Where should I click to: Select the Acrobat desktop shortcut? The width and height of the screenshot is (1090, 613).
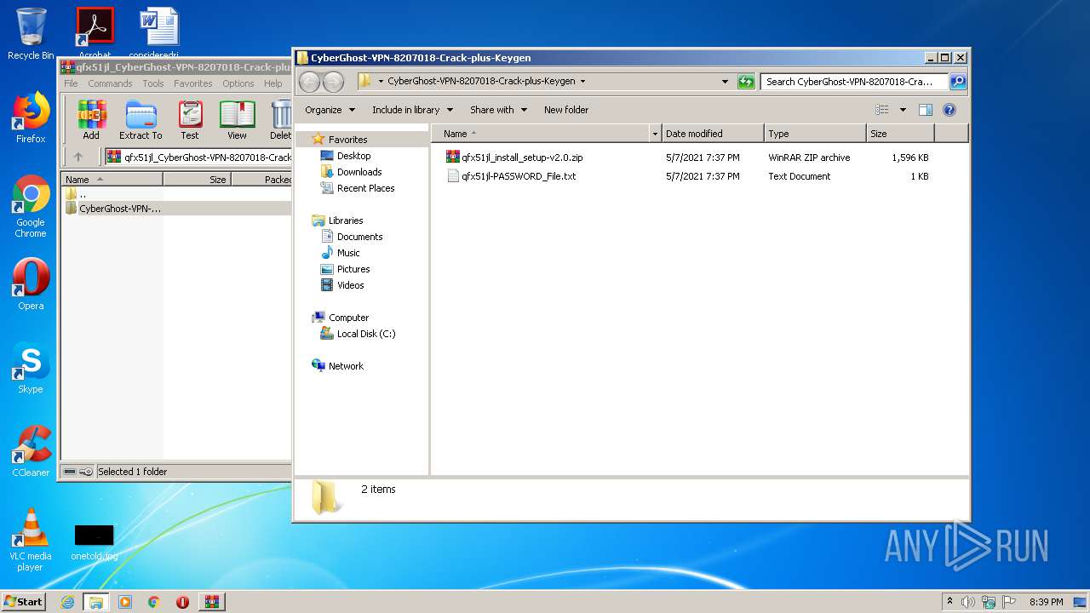[95, 32]
